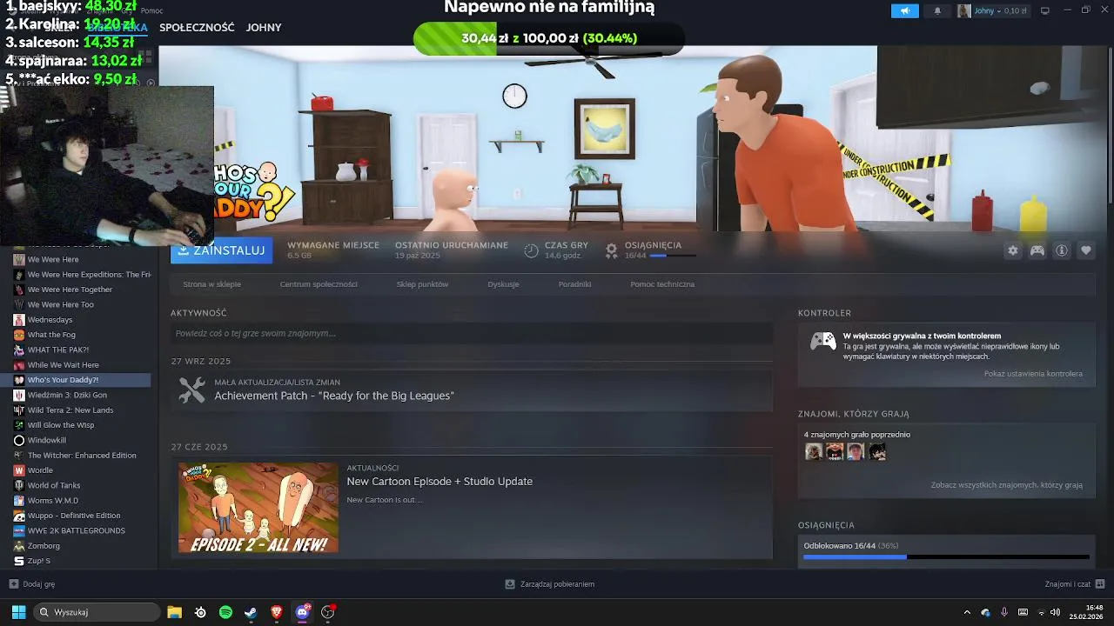Open Pokaż ustawienia kontrolera link
This screenshot has width=1114, height=626.
click(1033, 374)
